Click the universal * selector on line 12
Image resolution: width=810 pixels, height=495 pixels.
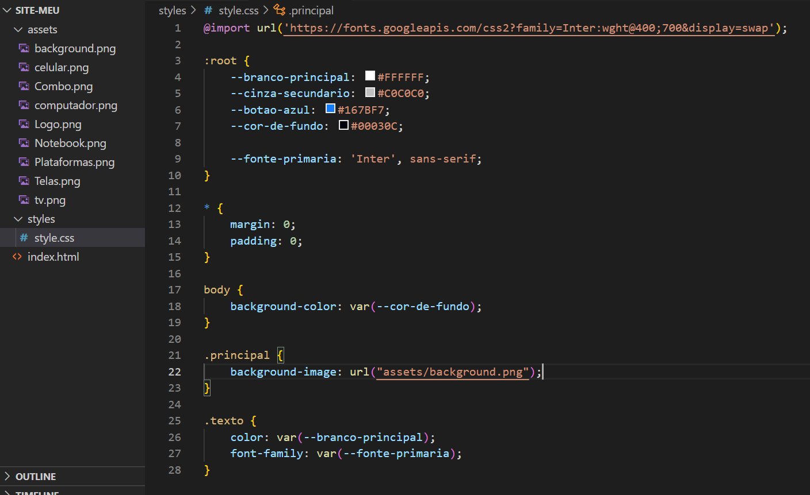coord(207,207)
